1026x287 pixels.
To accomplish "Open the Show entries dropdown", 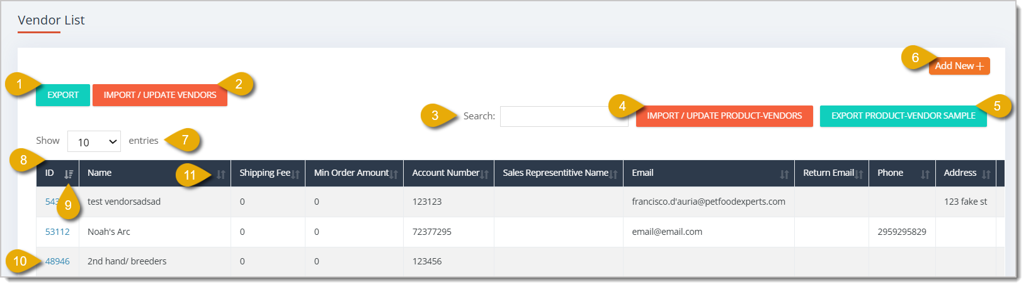I will coord(94,142).
